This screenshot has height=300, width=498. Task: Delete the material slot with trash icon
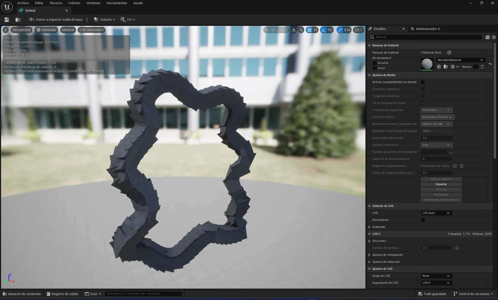coord(482,67)
